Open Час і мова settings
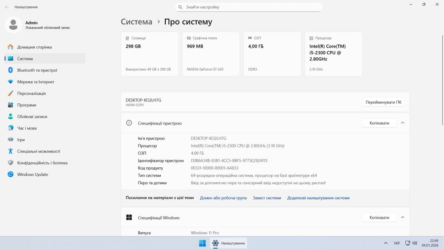The image size is (444, 250). pyautogui.click(x=45, y=128)
